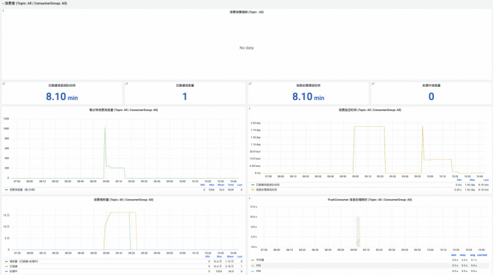Collapse the consumer (Topic: All) dashboard row
This screenshot has width=493, height=275.
[x=34, y=3]
